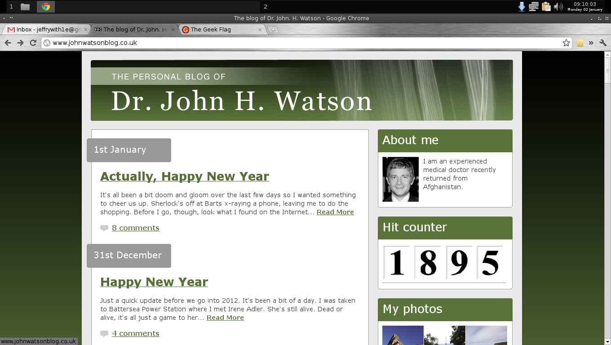Screen dimensions: 611x345
Task: Open a new tab with the plus button
Action: (x=273, y=29)
